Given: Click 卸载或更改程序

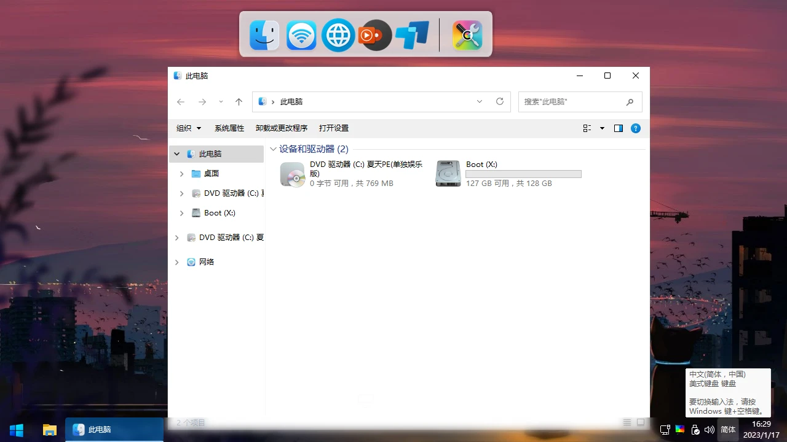Looking at the screenshot, I should 282,128.
